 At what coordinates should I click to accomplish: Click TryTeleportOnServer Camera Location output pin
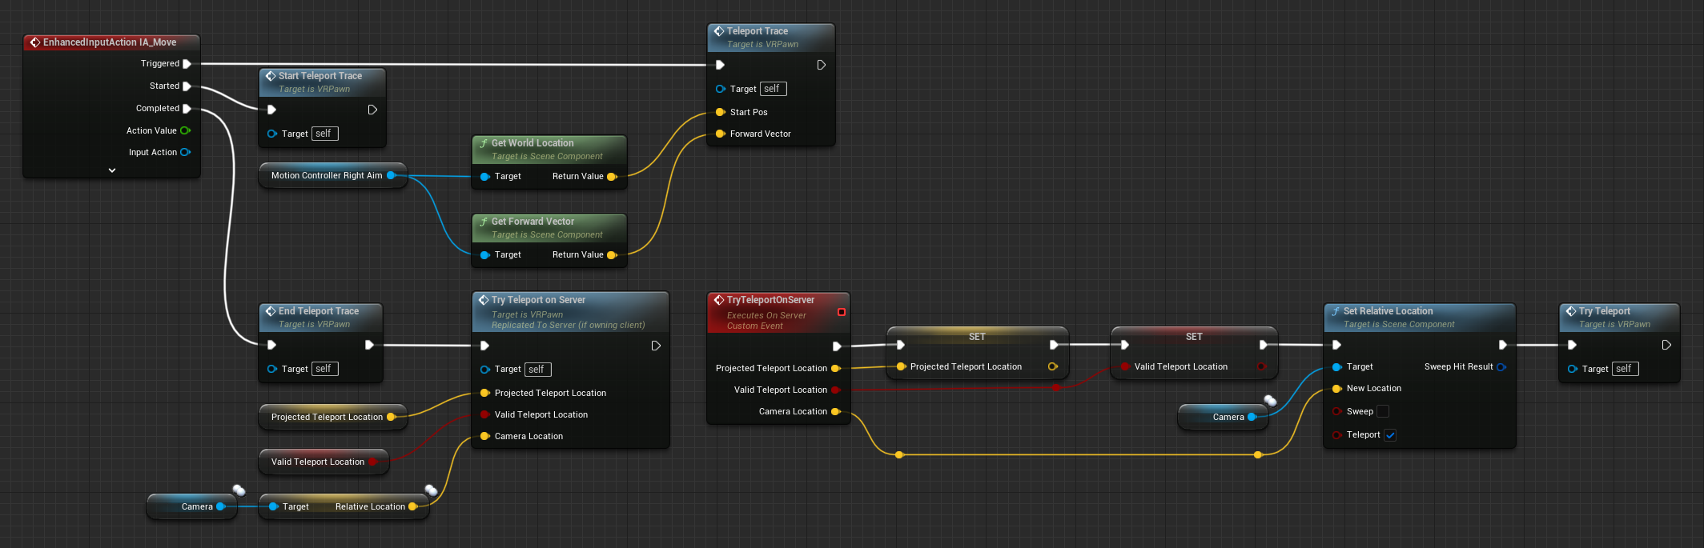tap(835, 411)
